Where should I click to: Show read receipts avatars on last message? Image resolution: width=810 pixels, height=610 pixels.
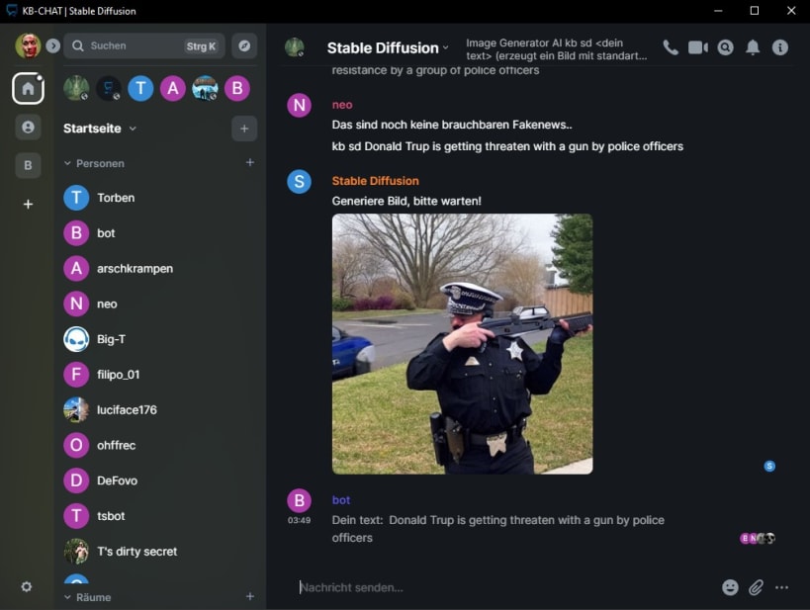758,538
